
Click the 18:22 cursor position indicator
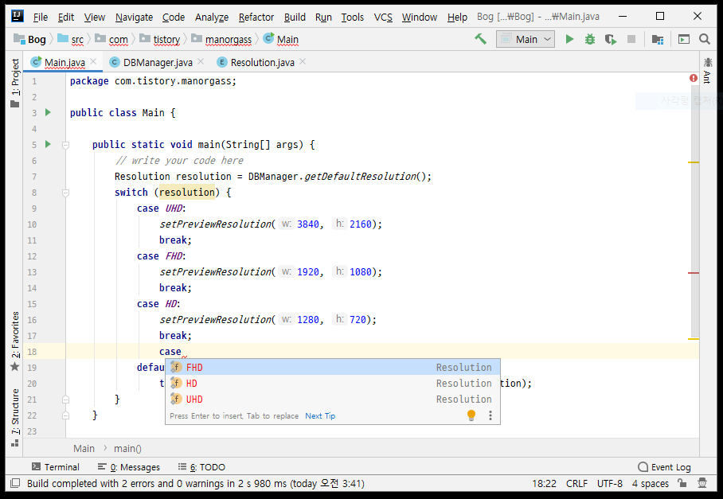pos(544,483)
